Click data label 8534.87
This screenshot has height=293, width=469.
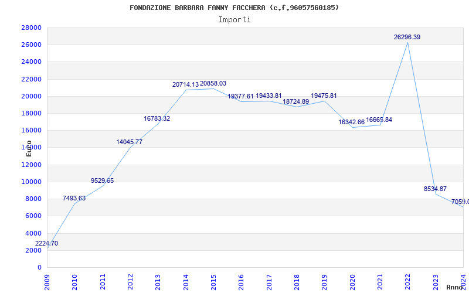(435, 189)
